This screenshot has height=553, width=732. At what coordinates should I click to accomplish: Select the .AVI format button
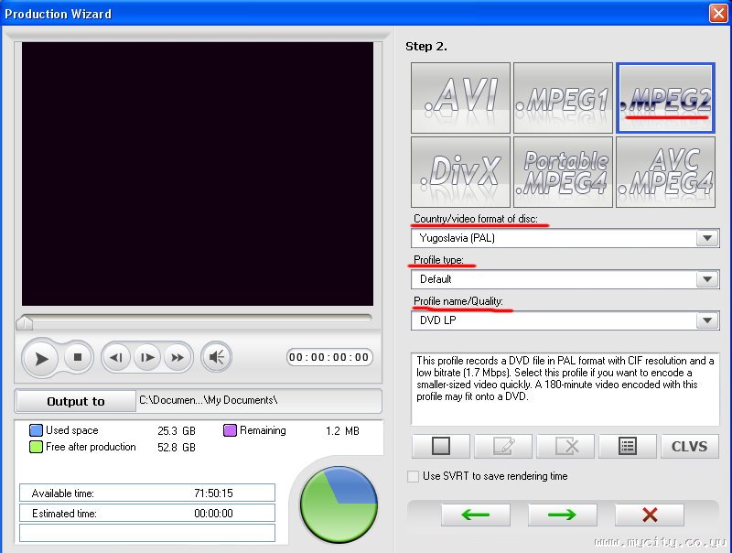(461, 99)
